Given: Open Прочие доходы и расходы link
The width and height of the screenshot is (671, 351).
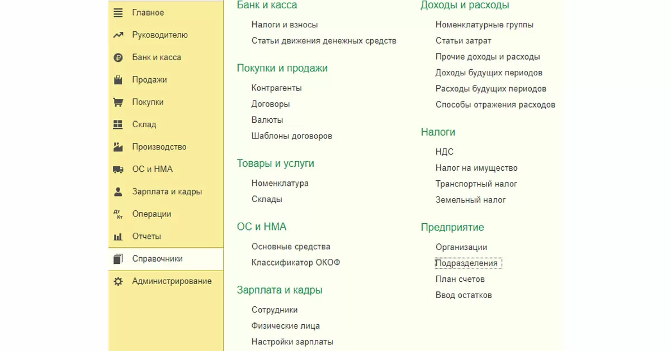Looking at the screenshot, I should [x=488, y=57].
